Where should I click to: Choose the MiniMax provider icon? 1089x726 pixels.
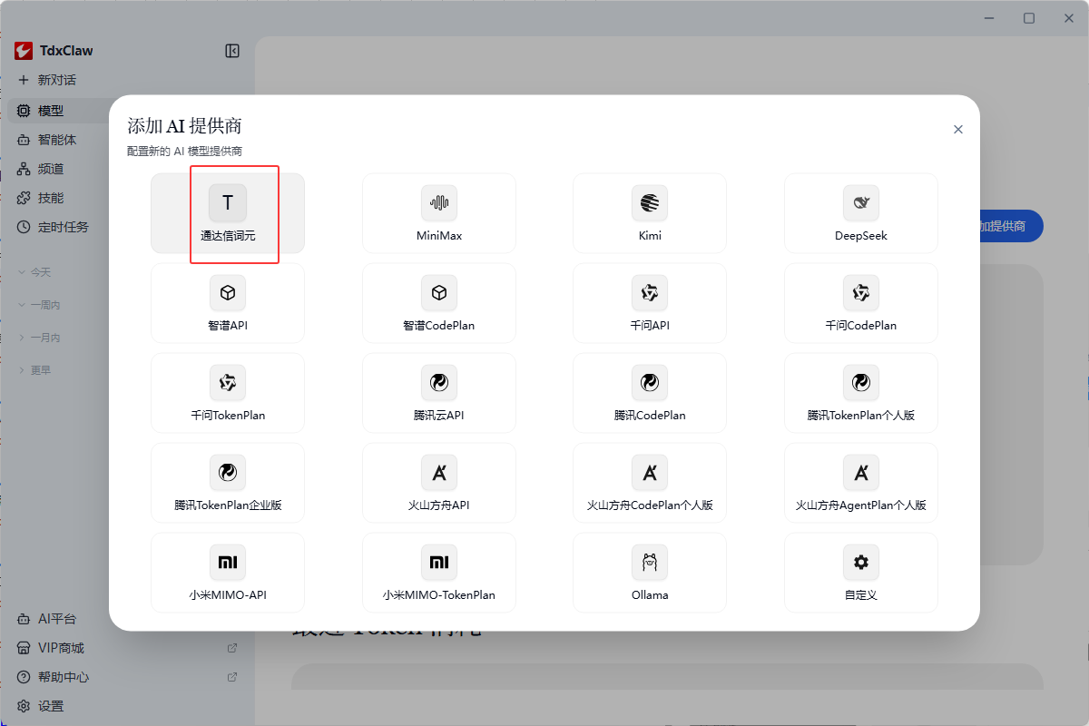coord(439,203)
